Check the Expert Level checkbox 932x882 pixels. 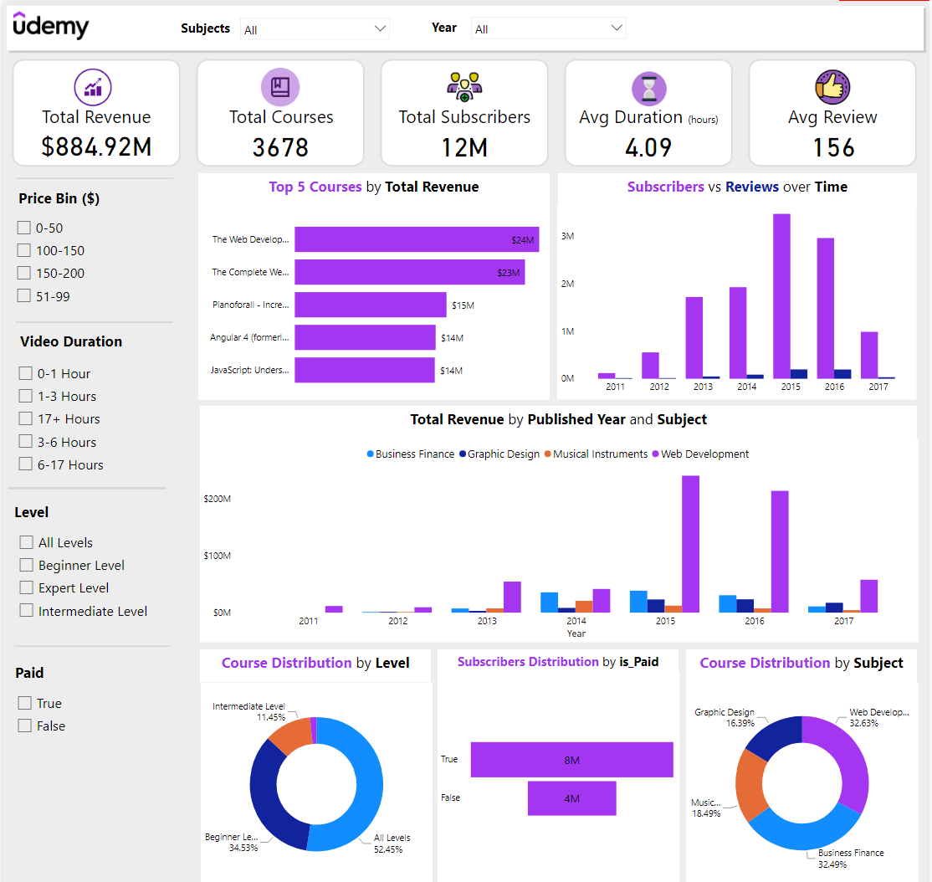[x=25, y=588]
